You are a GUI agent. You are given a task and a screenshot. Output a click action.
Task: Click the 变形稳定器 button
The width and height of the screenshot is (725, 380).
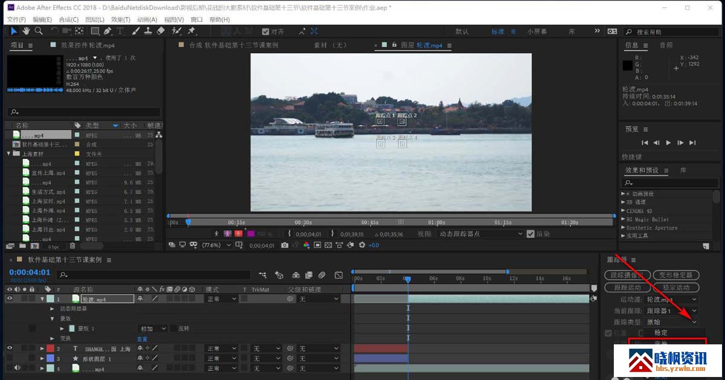click(x=676, y=275)
